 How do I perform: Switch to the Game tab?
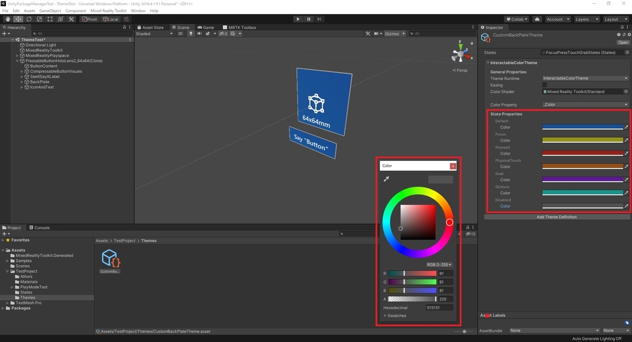tap(205, 27)
